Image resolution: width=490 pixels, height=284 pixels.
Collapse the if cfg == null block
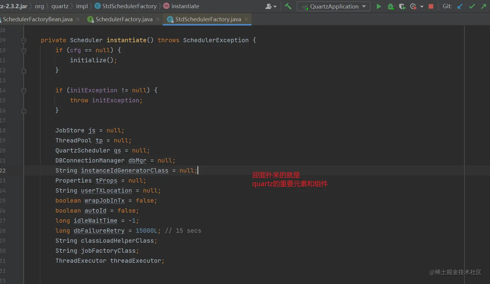(24, 50)
